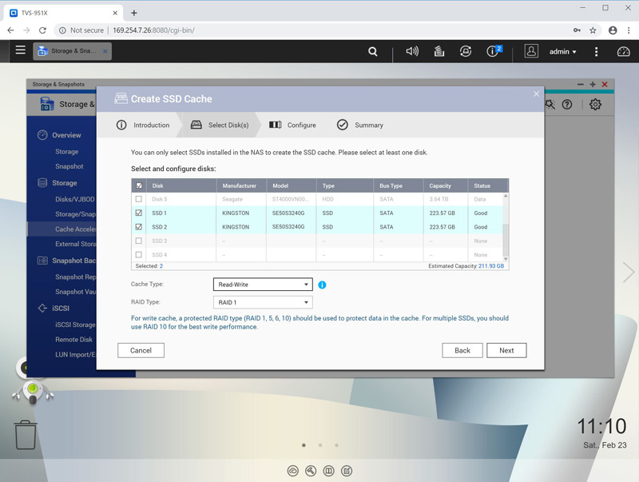Toggle the select-all disks header checkbox
Viewport: 639px width, 482px height.
tap(139, 185)
